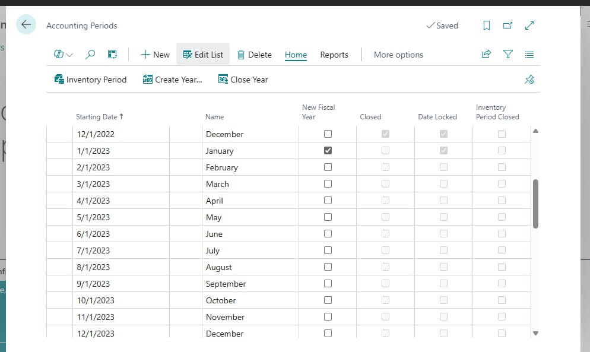The height and width of the screenshot is (352, 590).
Task: Click the back arrow button
Action: [26, 25]
